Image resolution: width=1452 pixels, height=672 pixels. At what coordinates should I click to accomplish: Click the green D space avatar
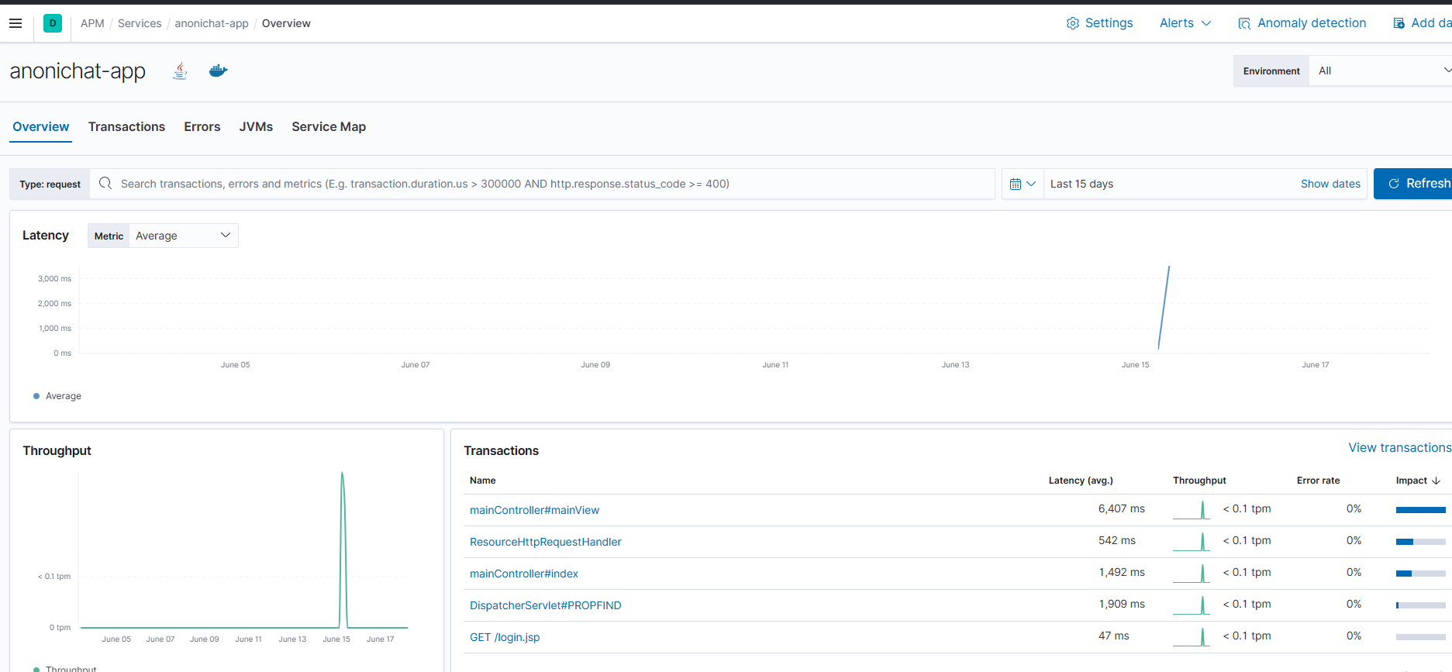click(x=53, y=23)
